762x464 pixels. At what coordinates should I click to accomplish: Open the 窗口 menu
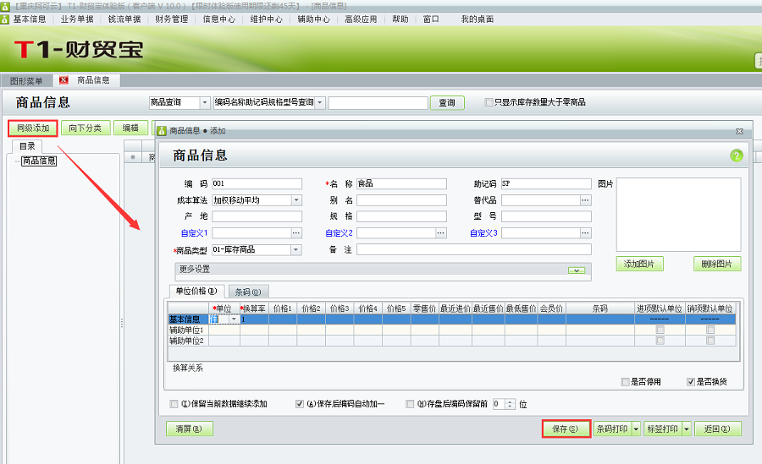point(431,19)
